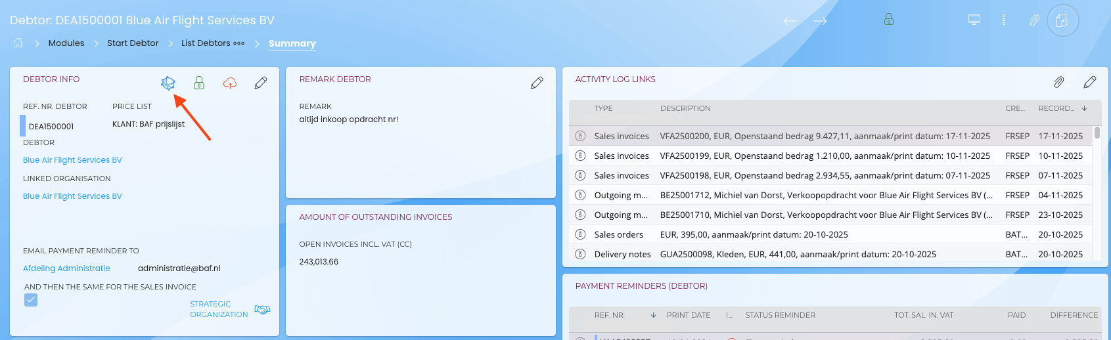This screenshot has height=340, width=1111.
Task: Open info icon for Sales orders row
Action: tap(580, 234)
